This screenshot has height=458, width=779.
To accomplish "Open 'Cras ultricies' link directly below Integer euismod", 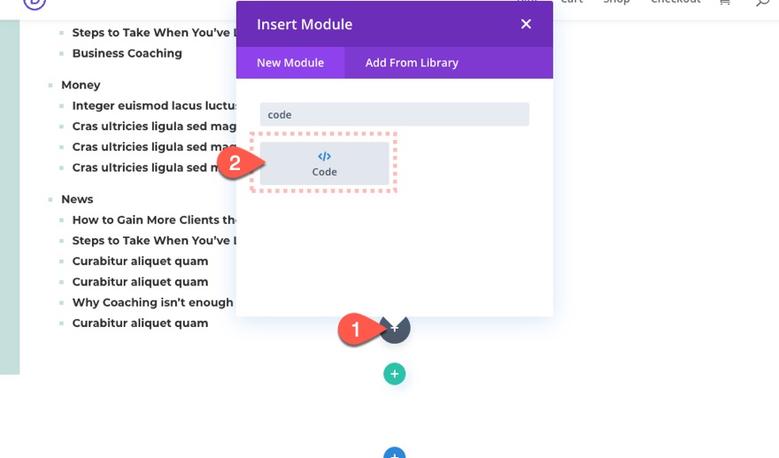I will [154, 127].
